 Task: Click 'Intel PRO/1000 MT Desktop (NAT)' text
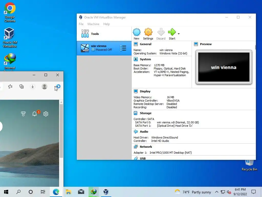(x=171, y=153)
